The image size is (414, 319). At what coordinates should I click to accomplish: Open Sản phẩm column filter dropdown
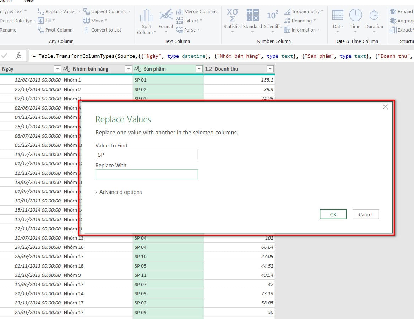pyautogui.click(x=199, y=69)
